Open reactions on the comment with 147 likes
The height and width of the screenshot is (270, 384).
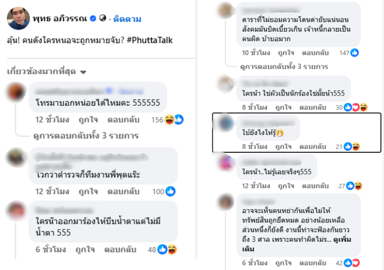tap(354, 53)
